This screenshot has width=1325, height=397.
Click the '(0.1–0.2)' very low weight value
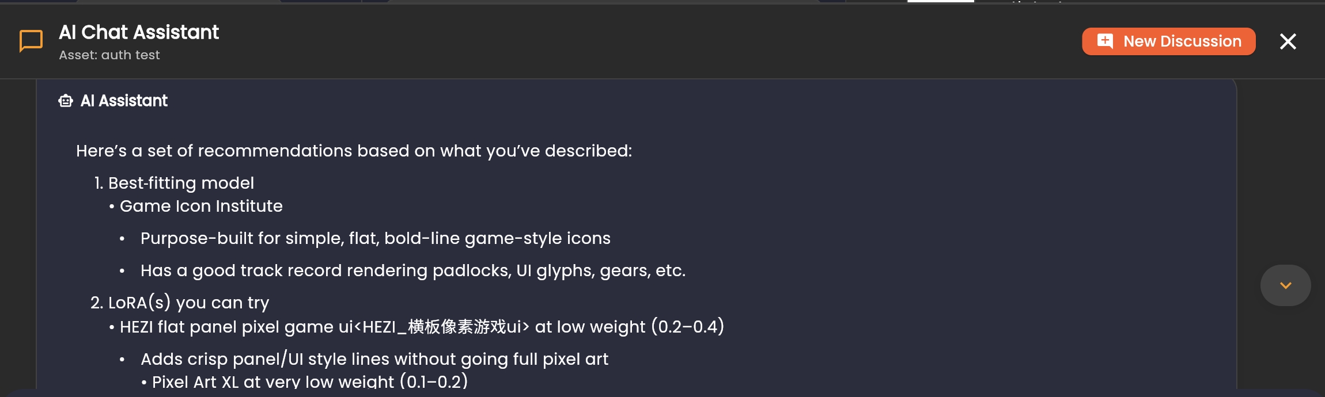434,381
